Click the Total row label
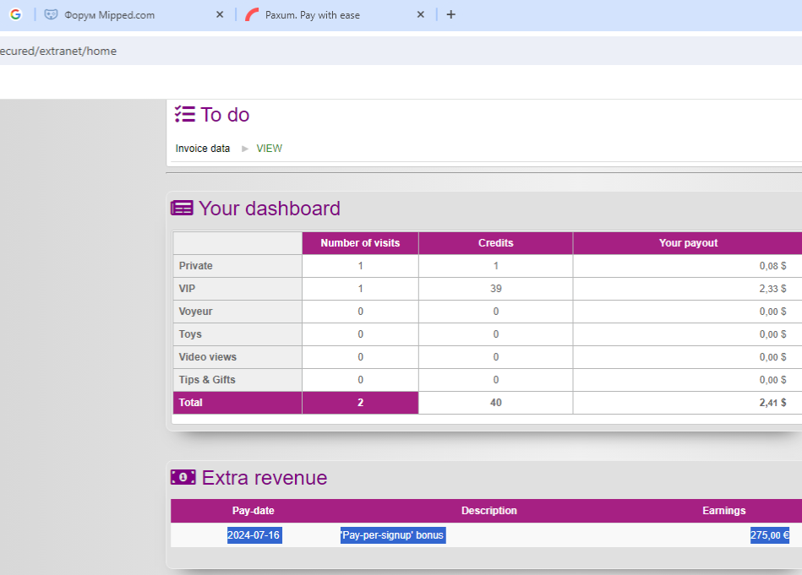Viewport: 802px width, 575px height. coord(191,403)
